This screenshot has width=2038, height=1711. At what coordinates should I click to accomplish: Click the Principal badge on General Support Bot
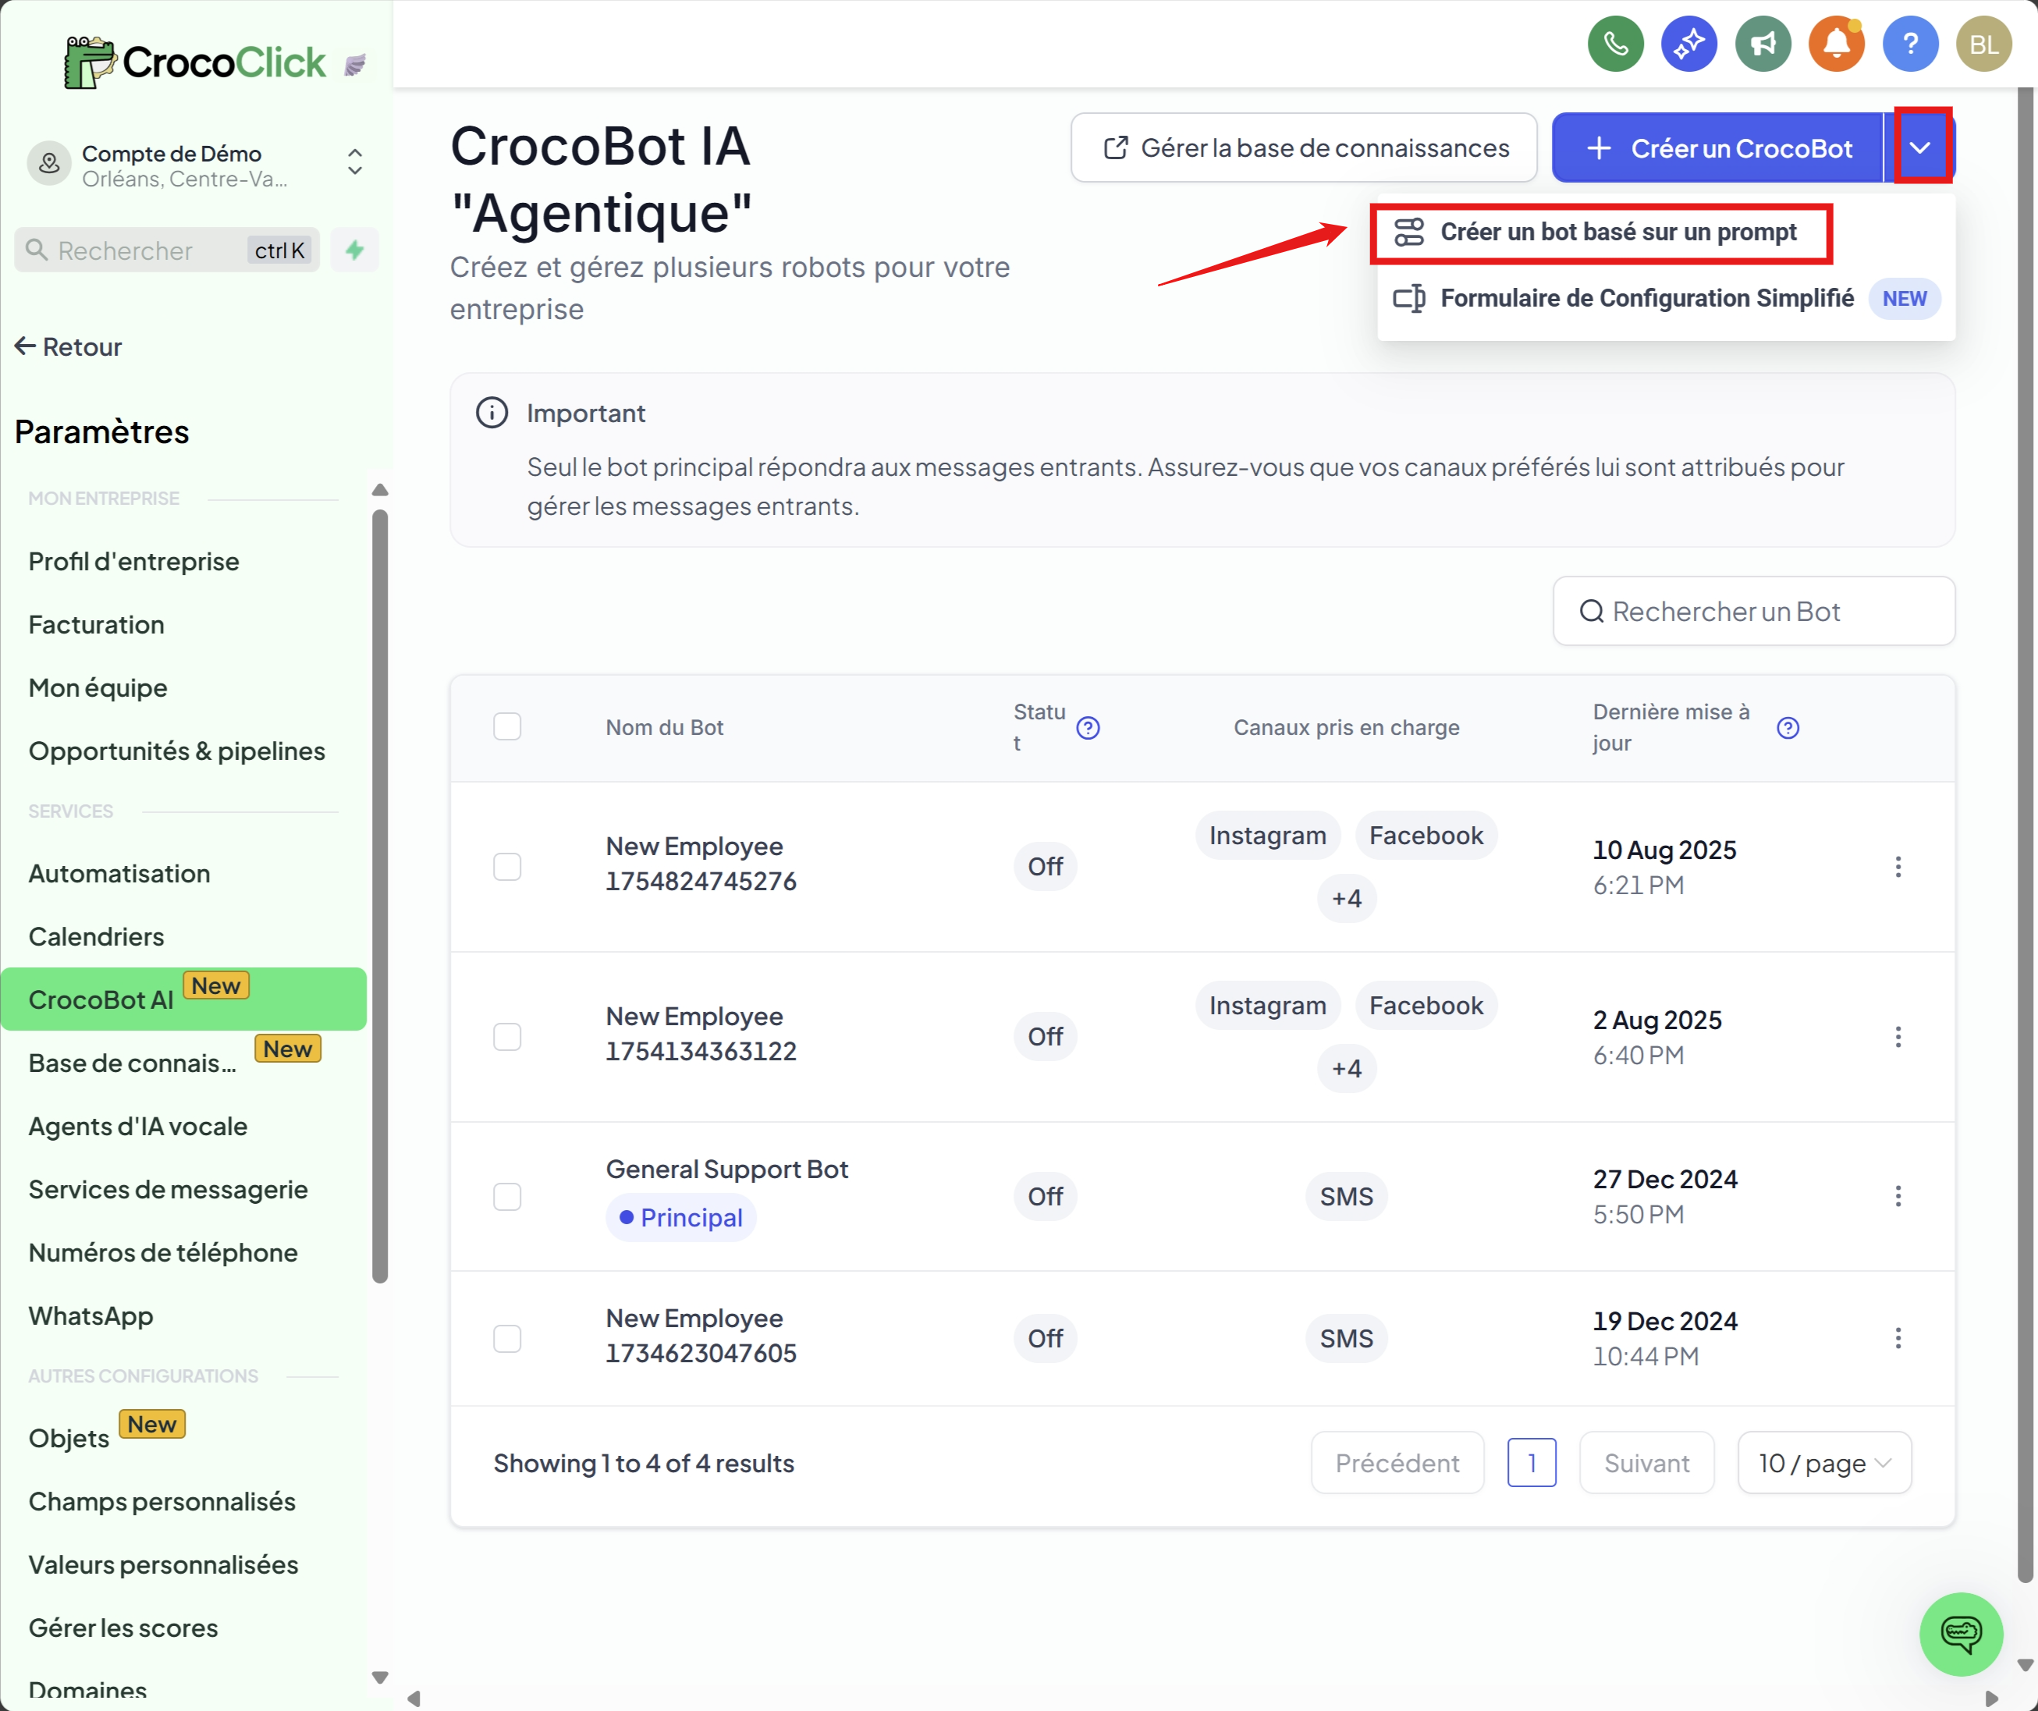point(680,1218)
